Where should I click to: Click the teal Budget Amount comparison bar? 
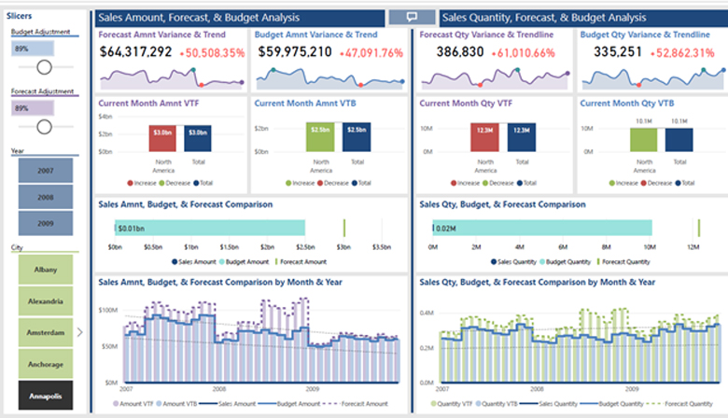click(x=210, y=229)
